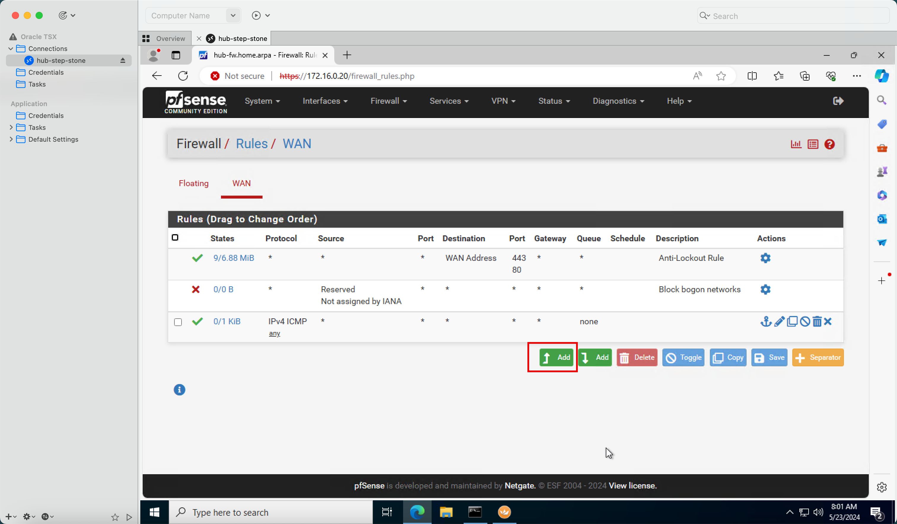Open the Firewall dropdown menu

pos(388,101)
